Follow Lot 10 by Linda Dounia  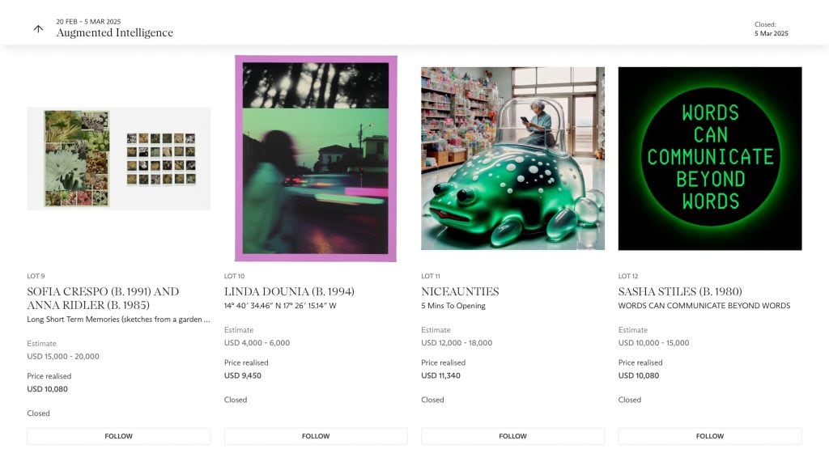point(316,436)
